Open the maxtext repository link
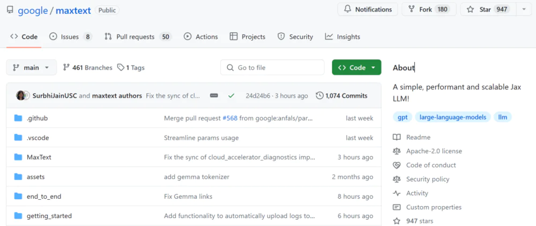Image resolution: width=536 pixels, height=226 pixels. [x=73, y=10]
